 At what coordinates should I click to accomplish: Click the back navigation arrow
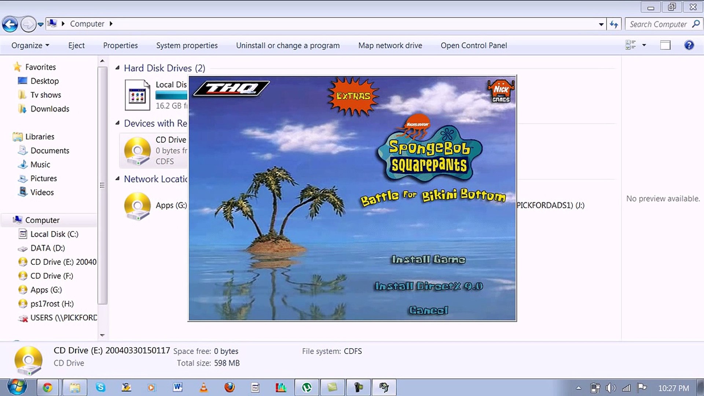(10, 24)
